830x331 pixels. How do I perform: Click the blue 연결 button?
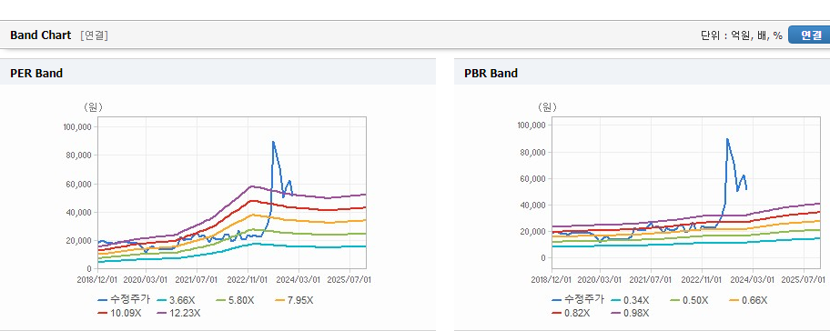pyautogui.click(x=809, y=35)
